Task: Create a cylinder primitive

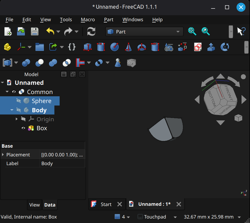Action: pyautogui.click(x=101, y=47)
